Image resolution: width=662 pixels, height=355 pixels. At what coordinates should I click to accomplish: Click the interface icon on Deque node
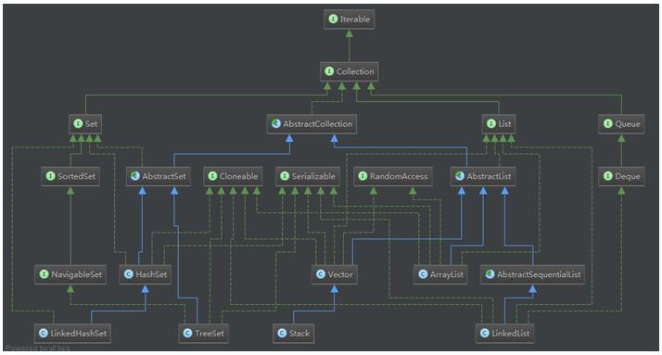click(x=607, y=176)
